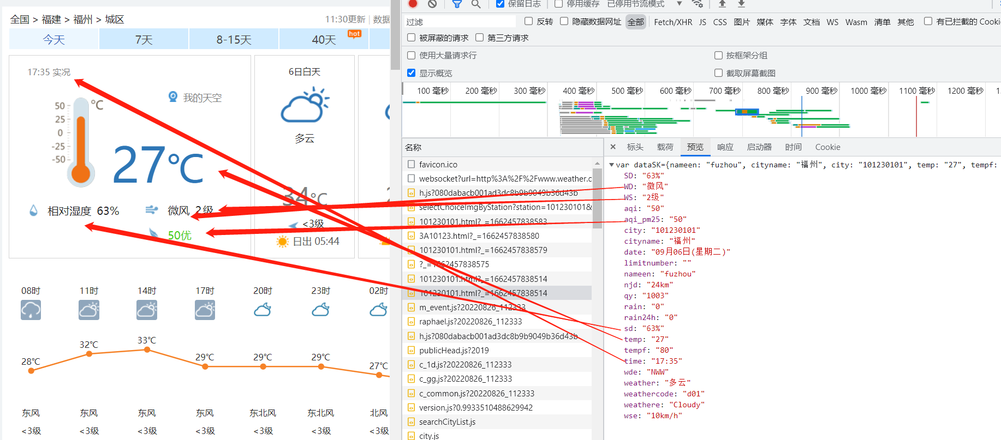Check the 反转 filter checkbox

tap(528, 21)
